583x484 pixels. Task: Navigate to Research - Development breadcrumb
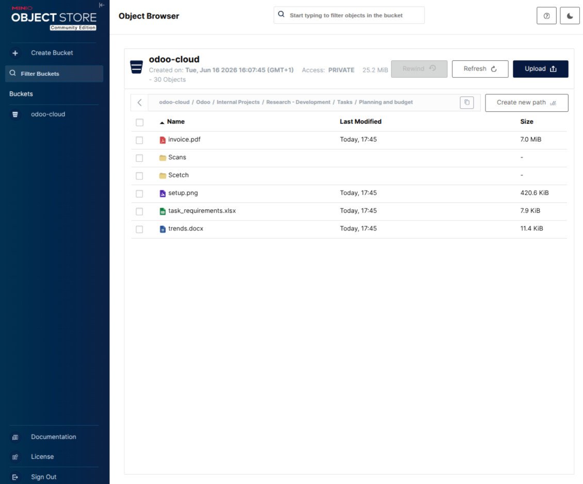(298, 102)
